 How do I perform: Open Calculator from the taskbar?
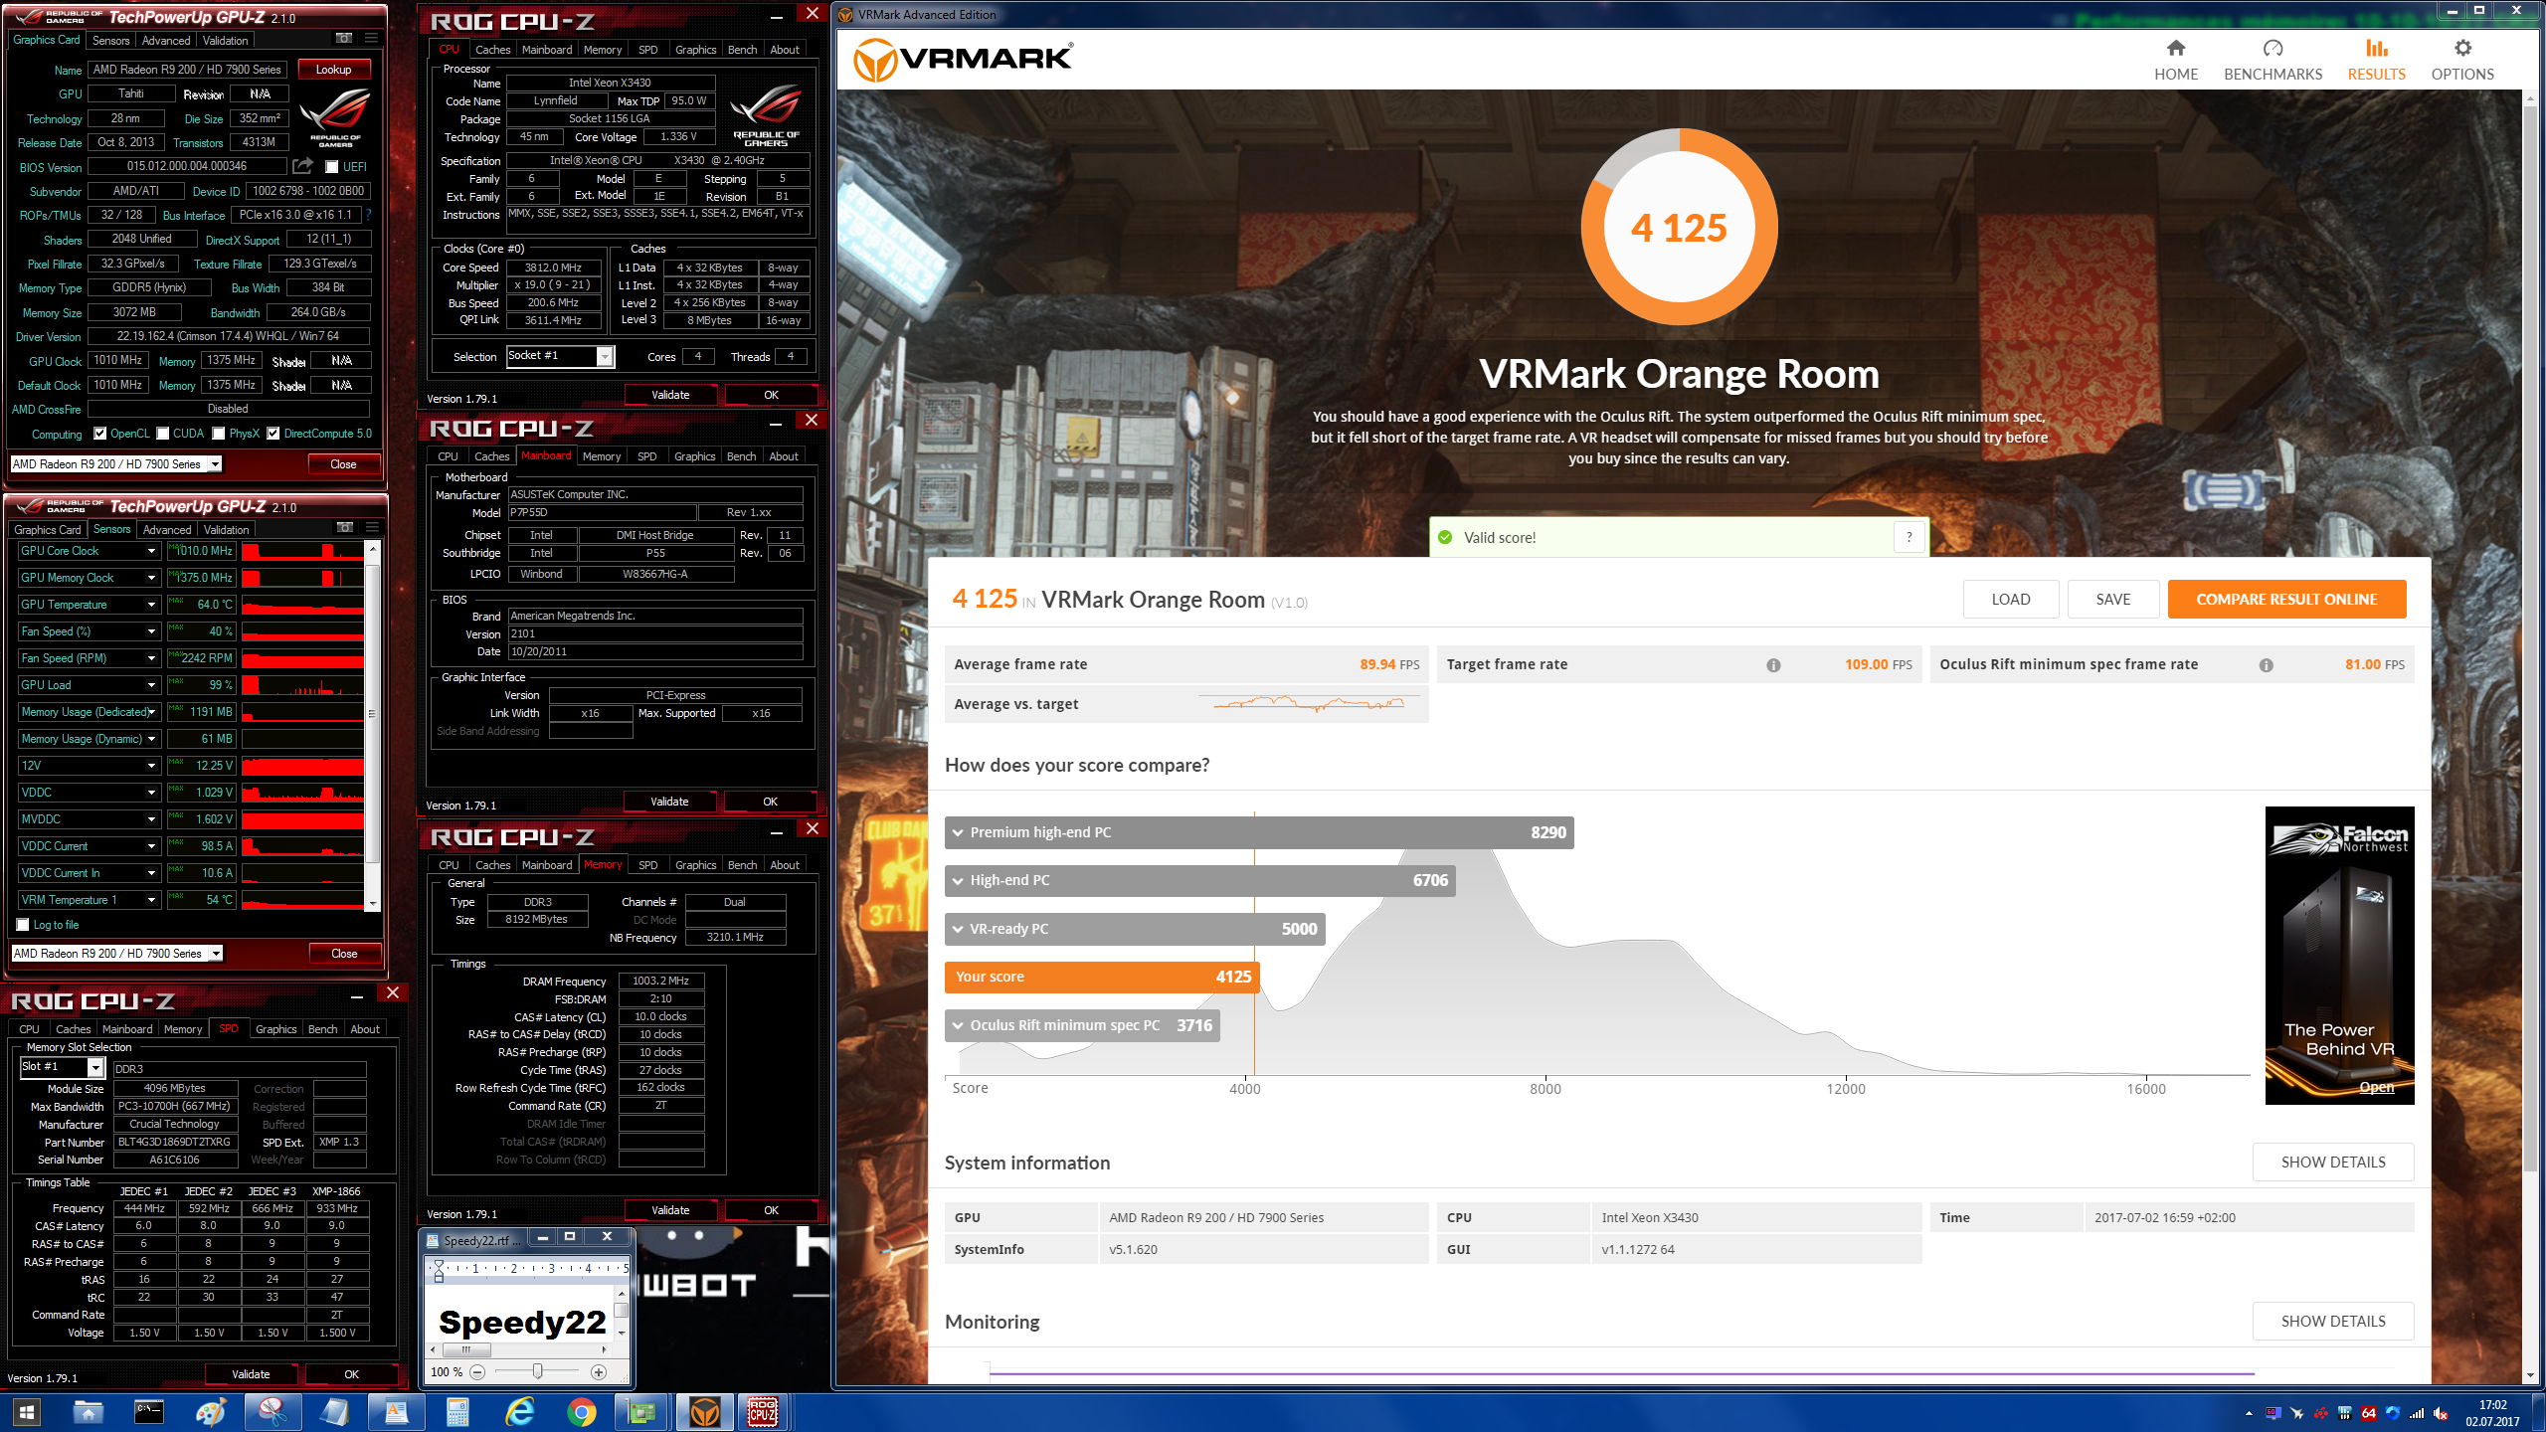pos(457,1412)
